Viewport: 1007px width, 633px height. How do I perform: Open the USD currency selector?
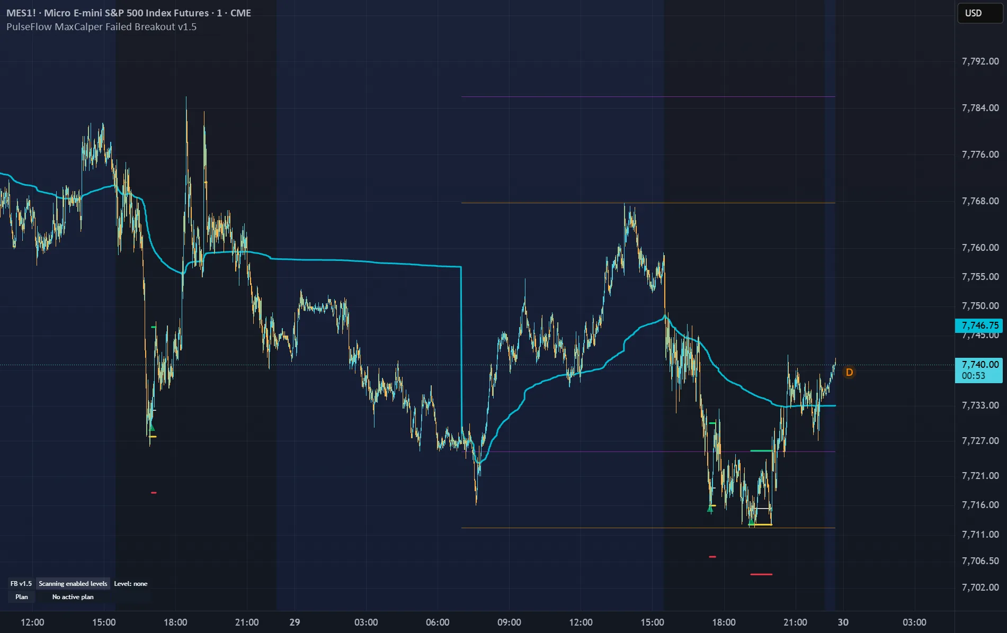click(x=979, y=13)
